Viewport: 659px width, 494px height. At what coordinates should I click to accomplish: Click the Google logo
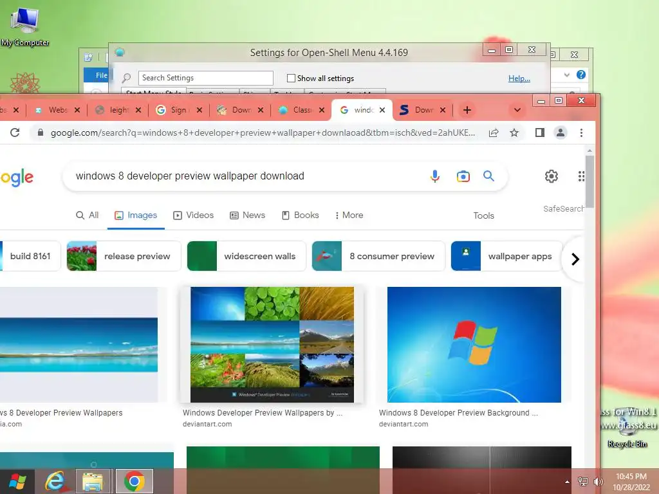coord(17,178)
